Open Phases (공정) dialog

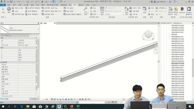coord(145,10)
